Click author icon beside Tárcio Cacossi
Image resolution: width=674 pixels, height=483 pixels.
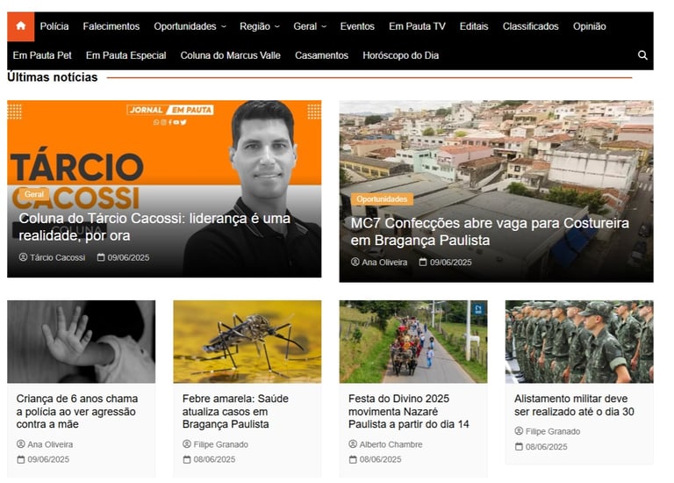pos(23,257)
